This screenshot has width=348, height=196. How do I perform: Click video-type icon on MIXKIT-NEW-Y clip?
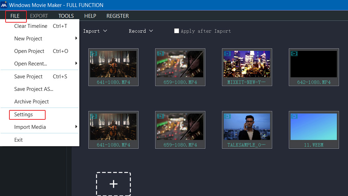(227, 54)
